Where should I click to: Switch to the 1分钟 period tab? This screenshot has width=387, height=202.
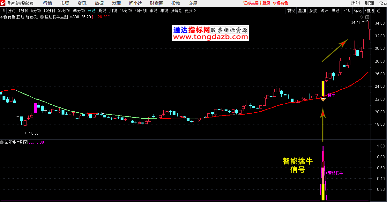pyautogui.click(x=23, y=11)
